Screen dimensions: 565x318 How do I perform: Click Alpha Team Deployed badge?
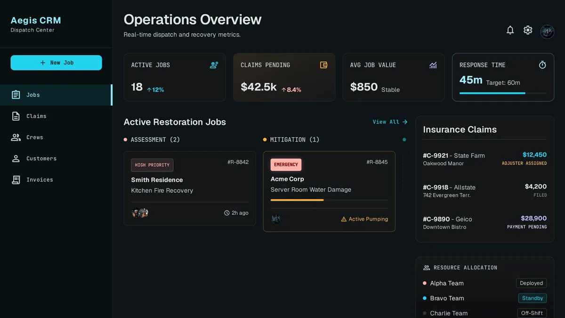coord(532,283)
